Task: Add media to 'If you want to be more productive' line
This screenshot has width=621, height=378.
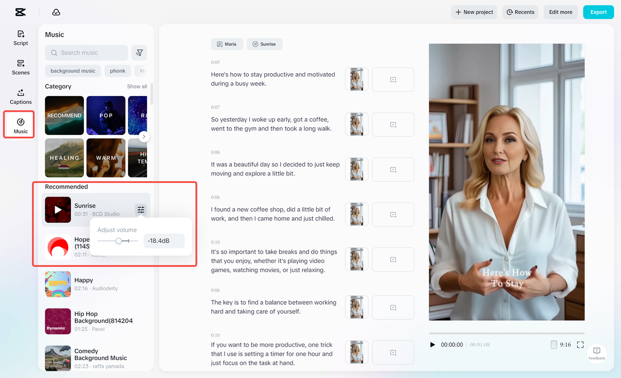Action: tap(393, 352)
